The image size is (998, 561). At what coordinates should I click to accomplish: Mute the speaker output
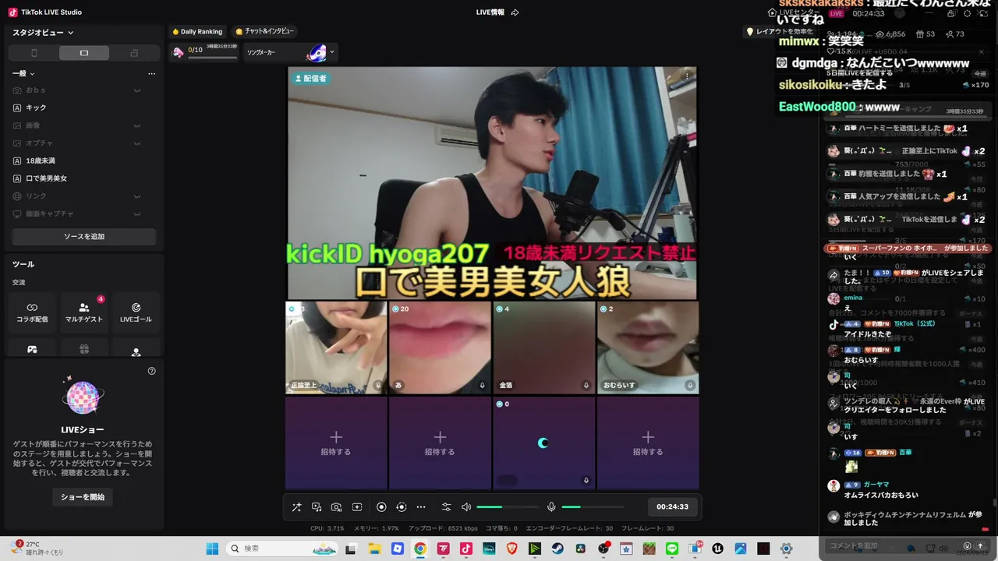click(x=466, y=506)
